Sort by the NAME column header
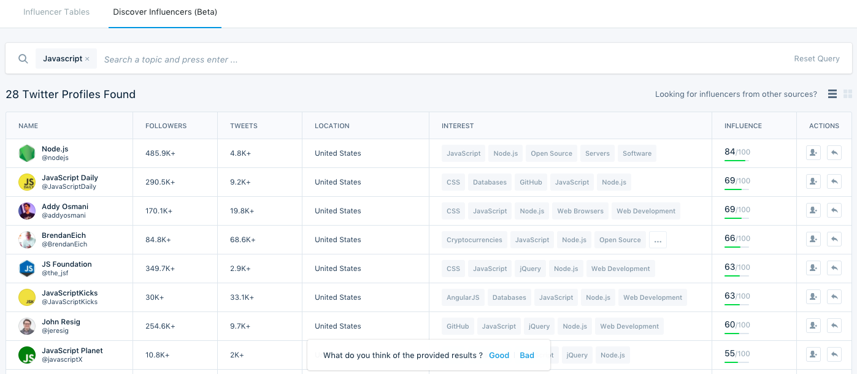The height and width of the screenshot is (374, 857). click(28, 126)
